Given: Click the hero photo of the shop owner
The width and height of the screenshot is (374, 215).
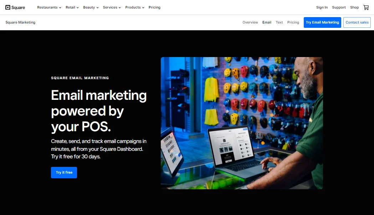Looking at the screenshot, I should (242, 123).
